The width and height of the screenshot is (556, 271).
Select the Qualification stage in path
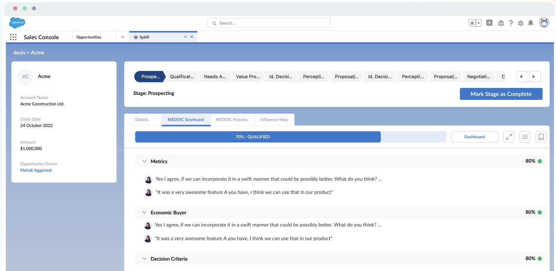coord(182,77)
